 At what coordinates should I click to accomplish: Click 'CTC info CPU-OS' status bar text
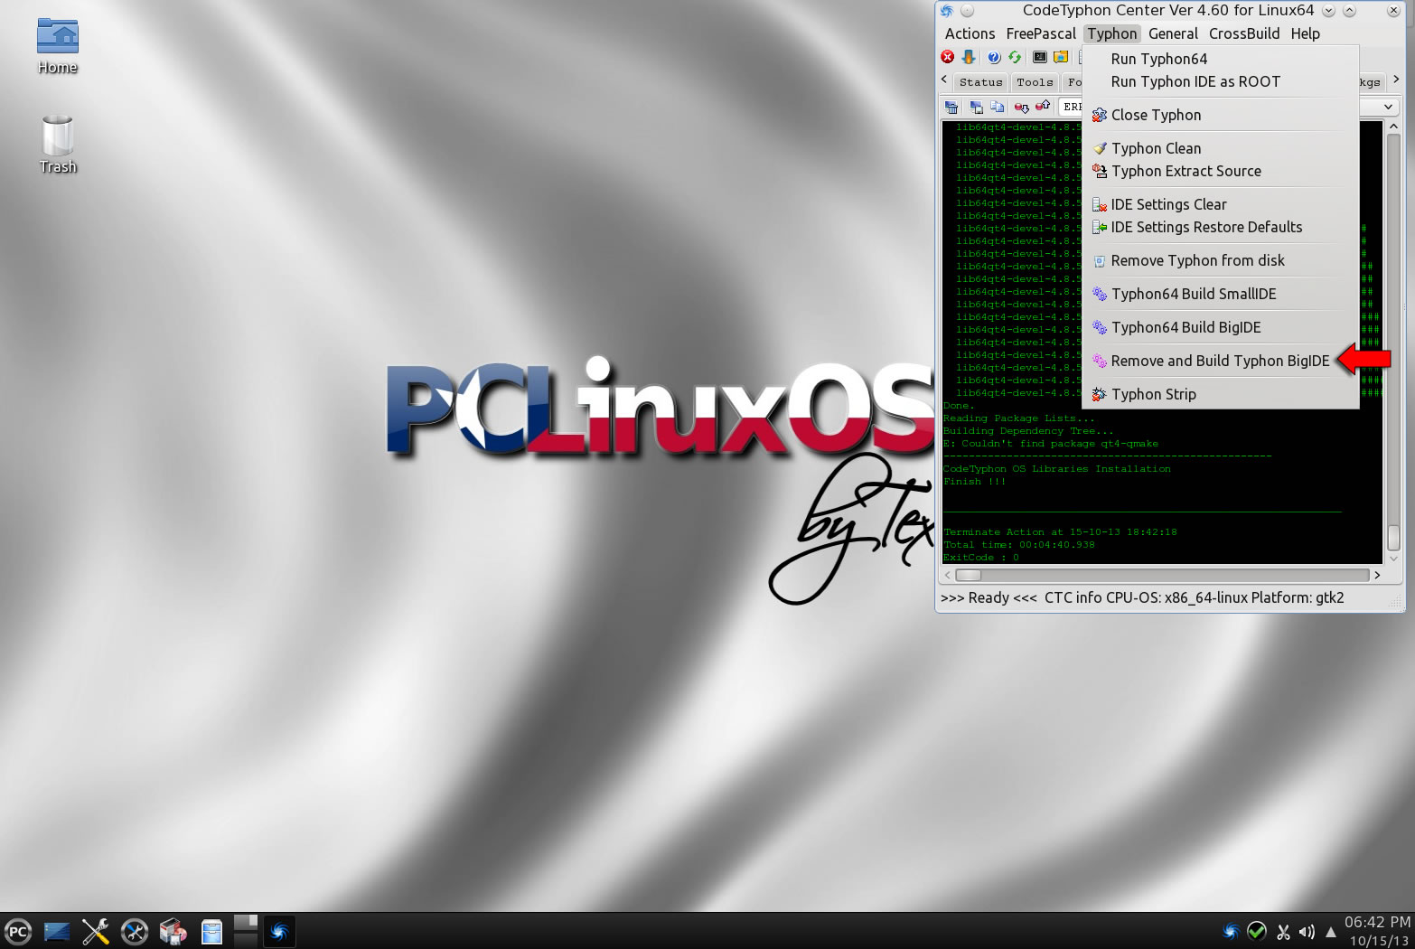click(x=1194, y=597)
